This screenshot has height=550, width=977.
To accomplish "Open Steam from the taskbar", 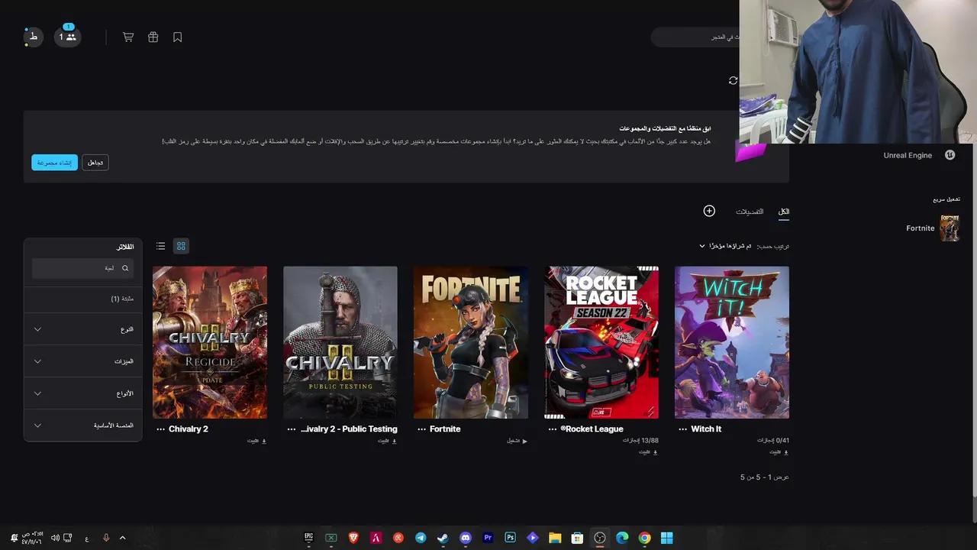I will [443, 538].
